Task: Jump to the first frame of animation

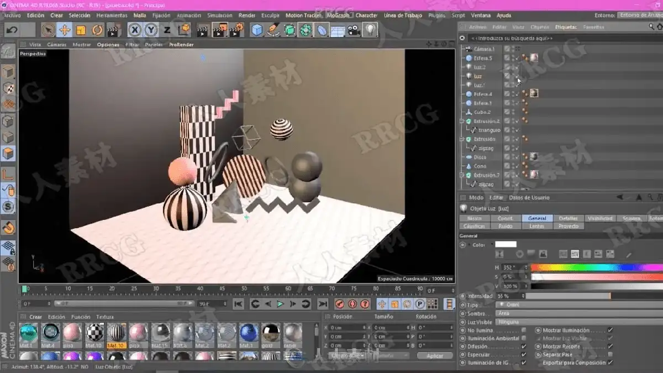Action: [x=238, y=304]
